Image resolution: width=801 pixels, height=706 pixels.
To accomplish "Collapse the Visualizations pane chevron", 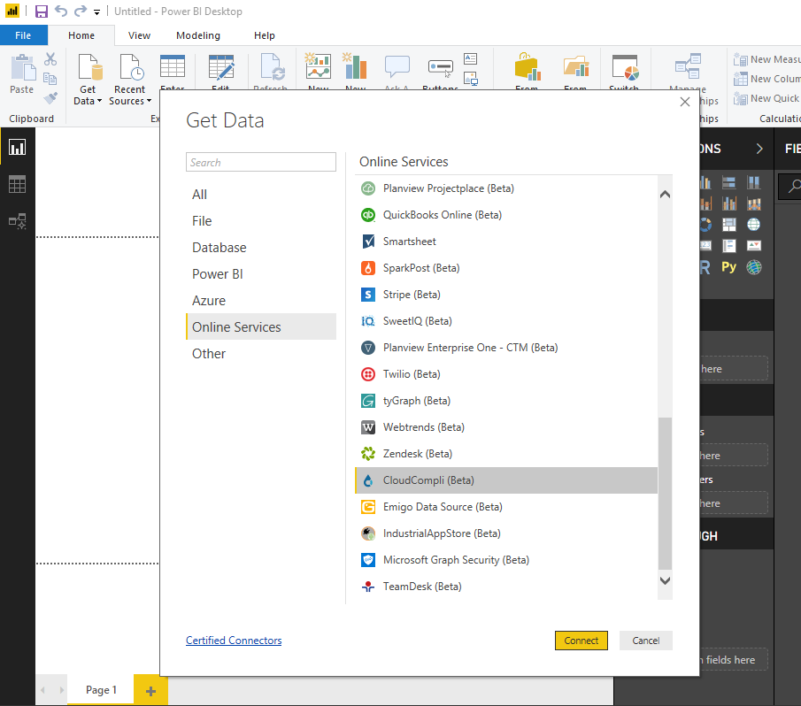I will (x=759, y=149).
